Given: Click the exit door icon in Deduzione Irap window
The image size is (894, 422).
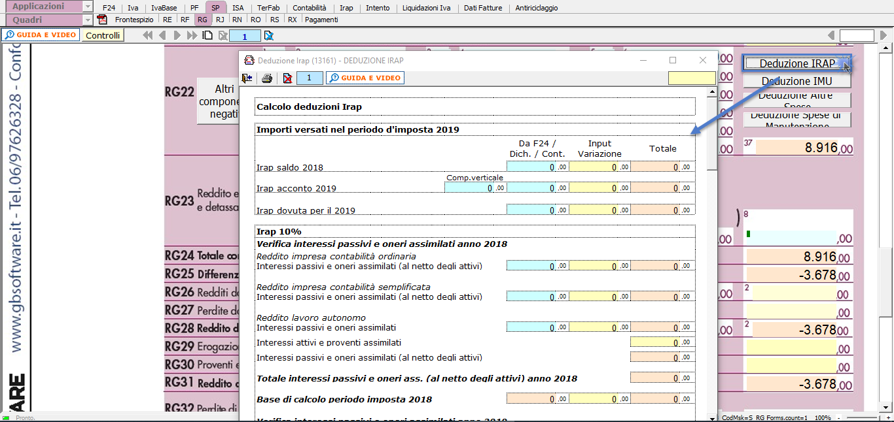Looking at the screenshot, I should 247,78.
